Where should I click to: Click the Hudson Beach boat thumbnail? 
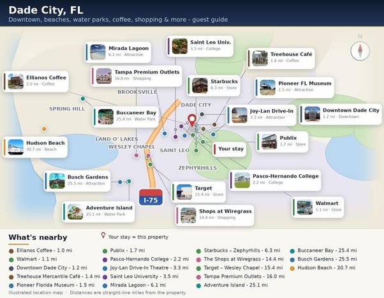tap(16, 147)
